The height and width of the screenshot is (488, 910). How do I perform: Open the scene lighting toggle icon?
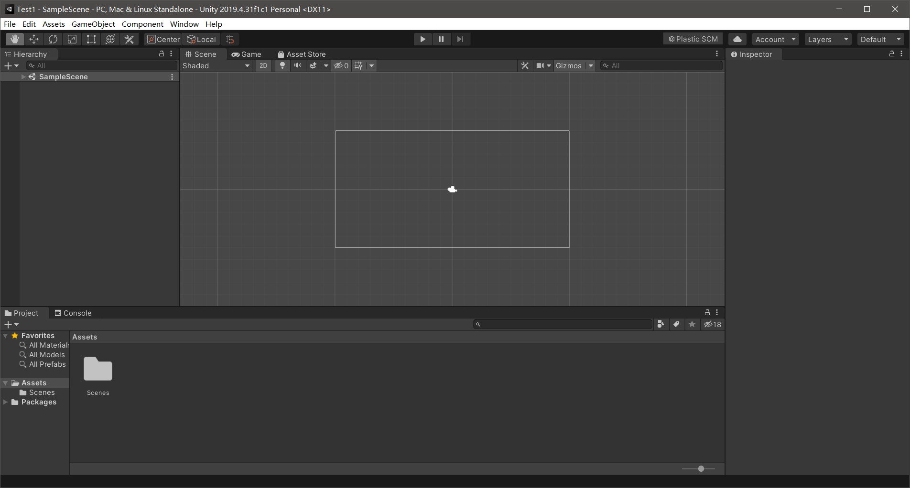click(x=282, y=65)
